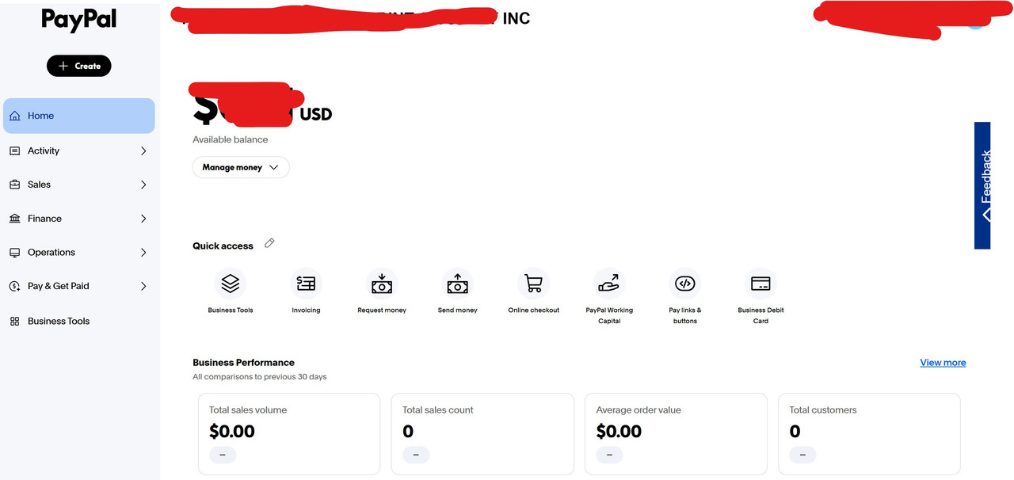The image size is (1014, 480).
Task: Open the Feedback side tab
Action: [982, 185]
